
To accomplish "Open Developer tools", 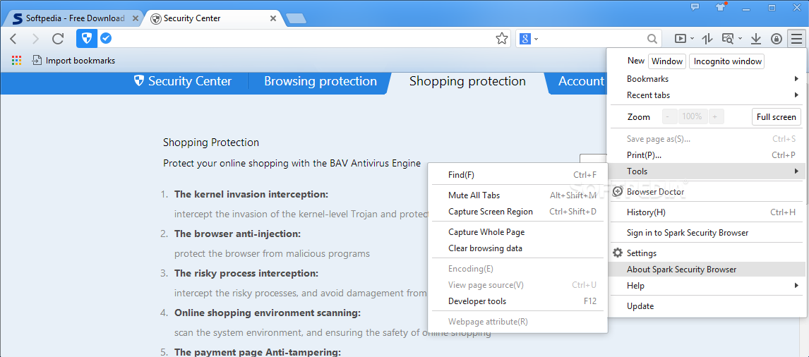I will click(x=517, y=301).
